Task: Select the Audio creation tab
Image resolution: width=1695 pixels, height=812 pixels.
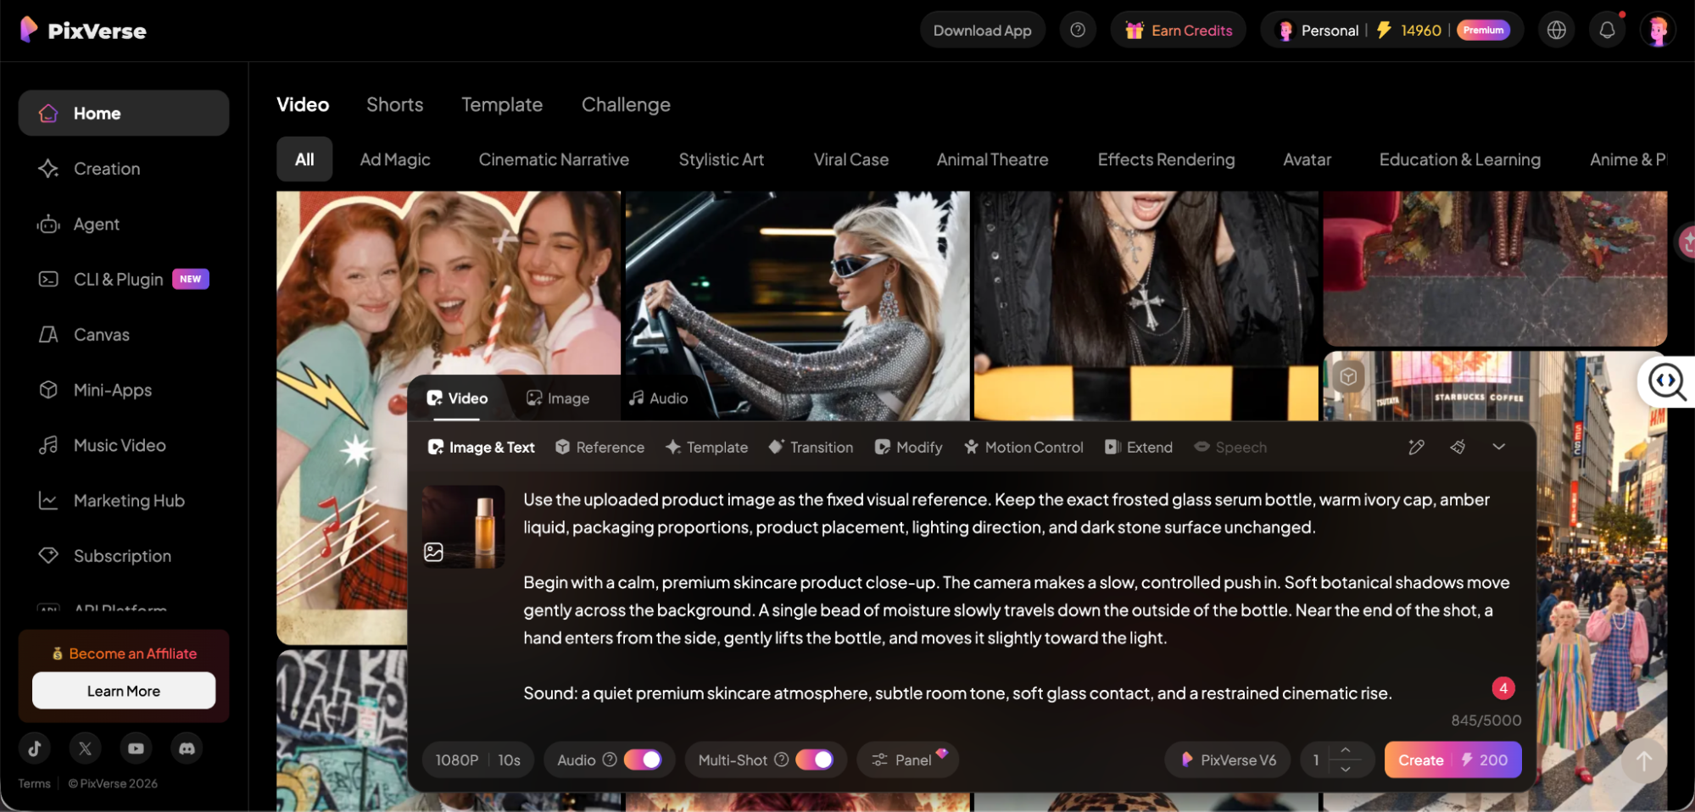Action: pyautogui.click(x=659, y=398)
